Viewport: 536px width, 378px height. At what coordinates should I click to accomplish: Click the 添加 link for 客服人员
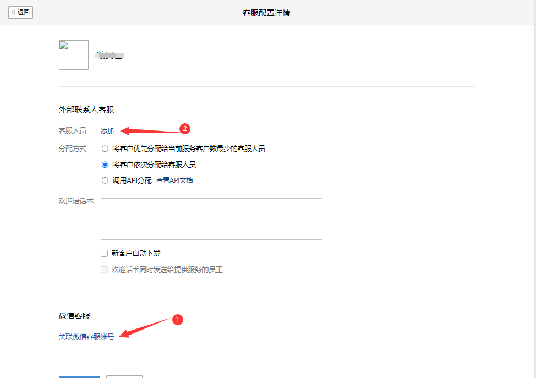pyautogui.click(x=107, y=131)
